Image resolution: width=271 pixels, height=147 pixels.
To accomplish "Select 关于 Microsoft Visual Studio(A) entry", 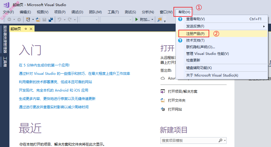I will (222, 75).
